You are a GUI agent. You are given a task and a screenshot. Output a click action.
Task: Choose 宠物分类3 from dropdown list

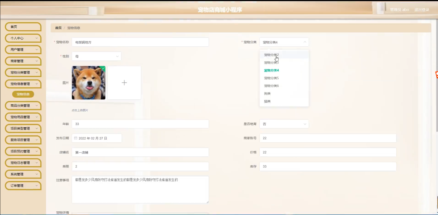pos(284,63)
